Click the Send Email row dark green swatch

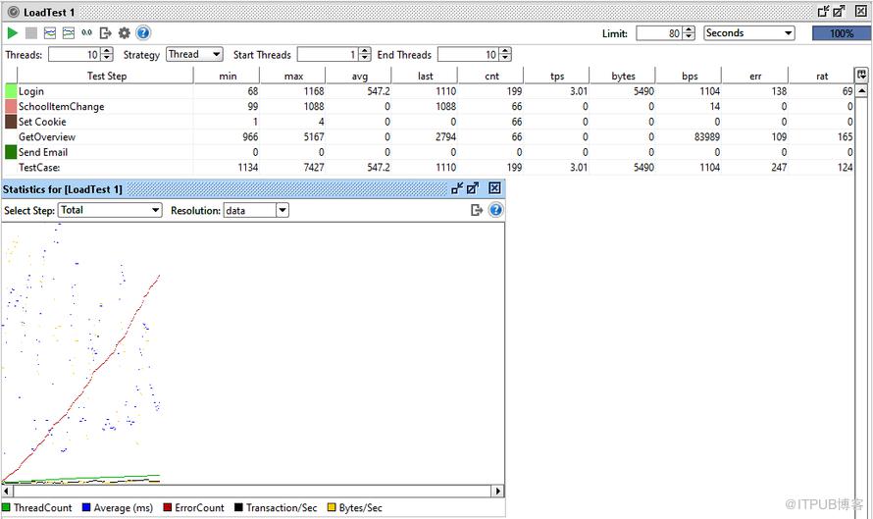(11, 152)
